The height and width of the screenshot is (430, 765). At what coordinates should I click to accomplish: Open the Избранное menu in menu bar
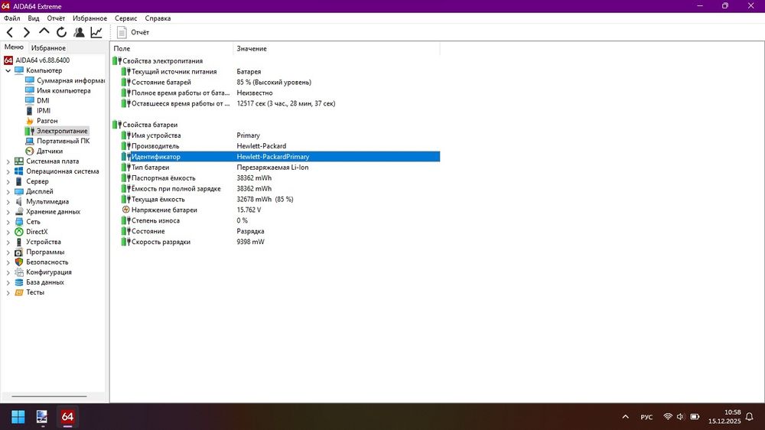click(90, 18)
